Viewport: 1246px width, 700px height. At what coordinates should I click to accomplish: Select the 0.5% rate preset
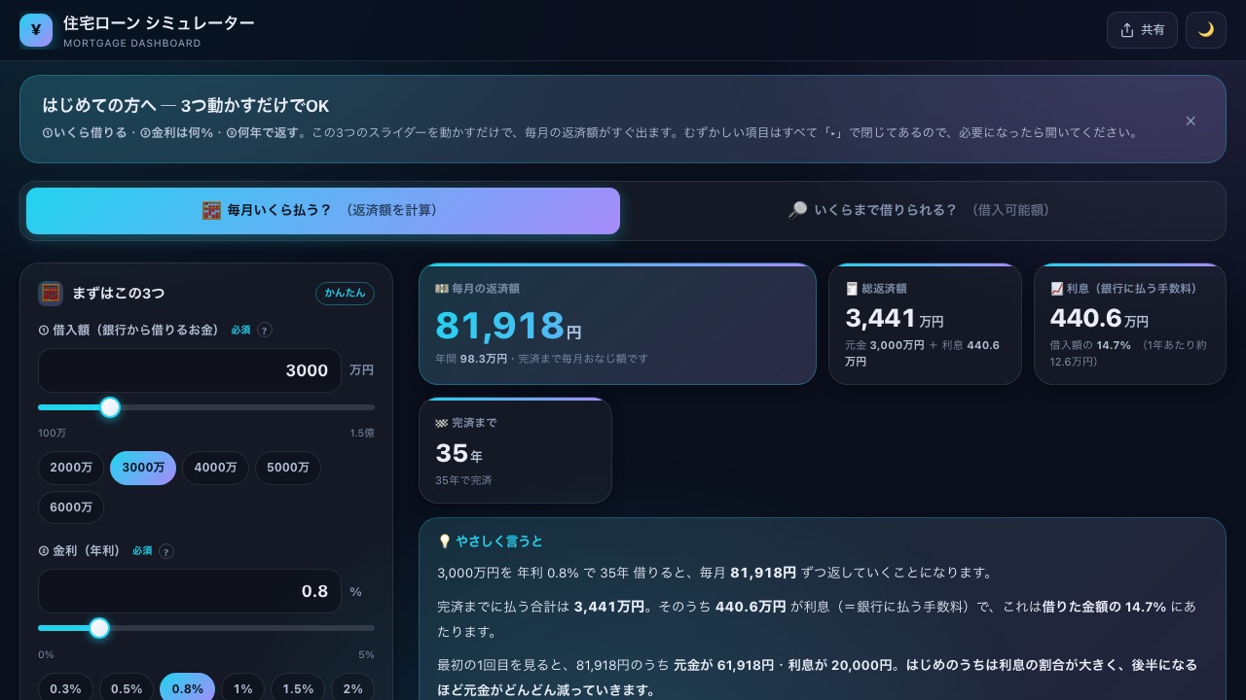[x=127, y=688]
